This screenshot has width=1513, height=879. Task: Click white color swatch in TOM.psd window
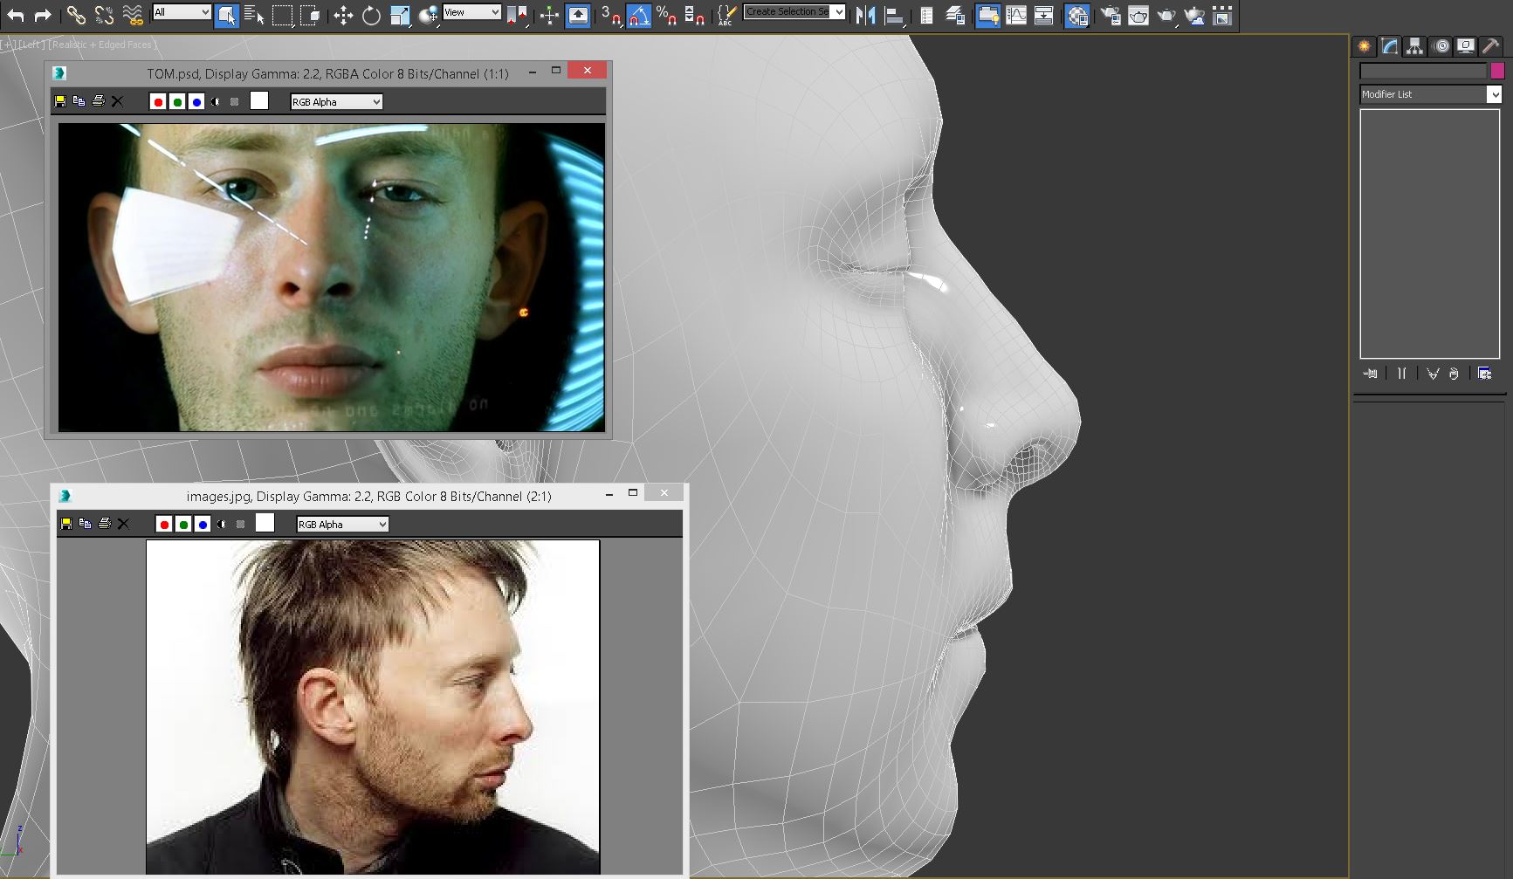point(259,100)
